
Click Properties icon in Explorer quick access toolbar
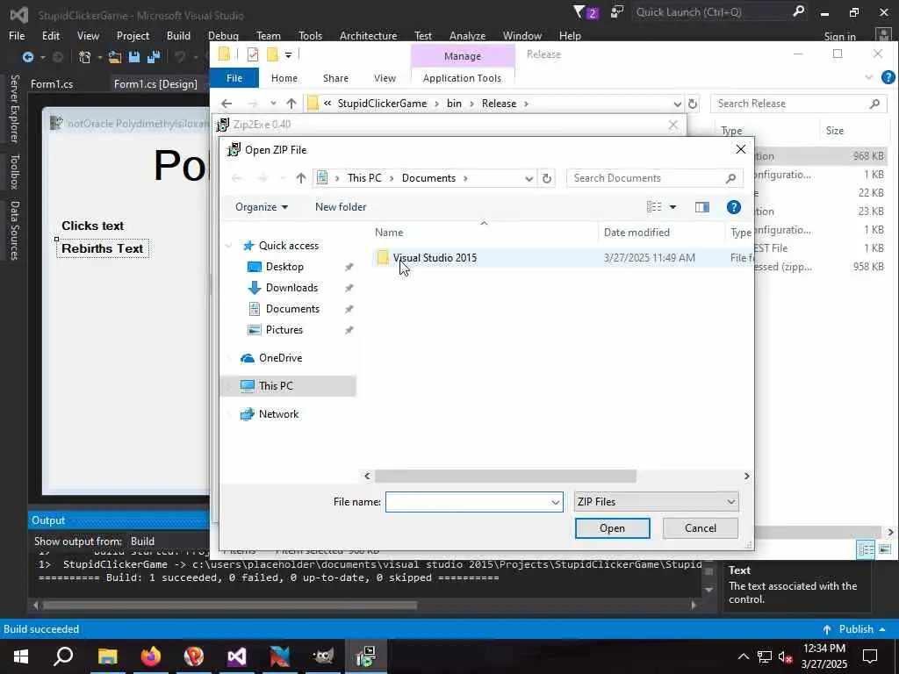point(252,54)
